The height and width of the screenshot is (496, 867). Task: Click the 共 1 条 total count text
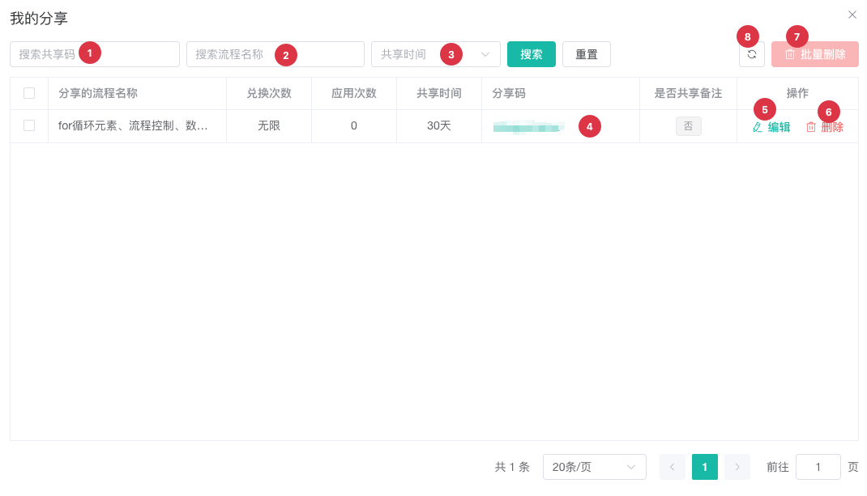pos(512,468)
